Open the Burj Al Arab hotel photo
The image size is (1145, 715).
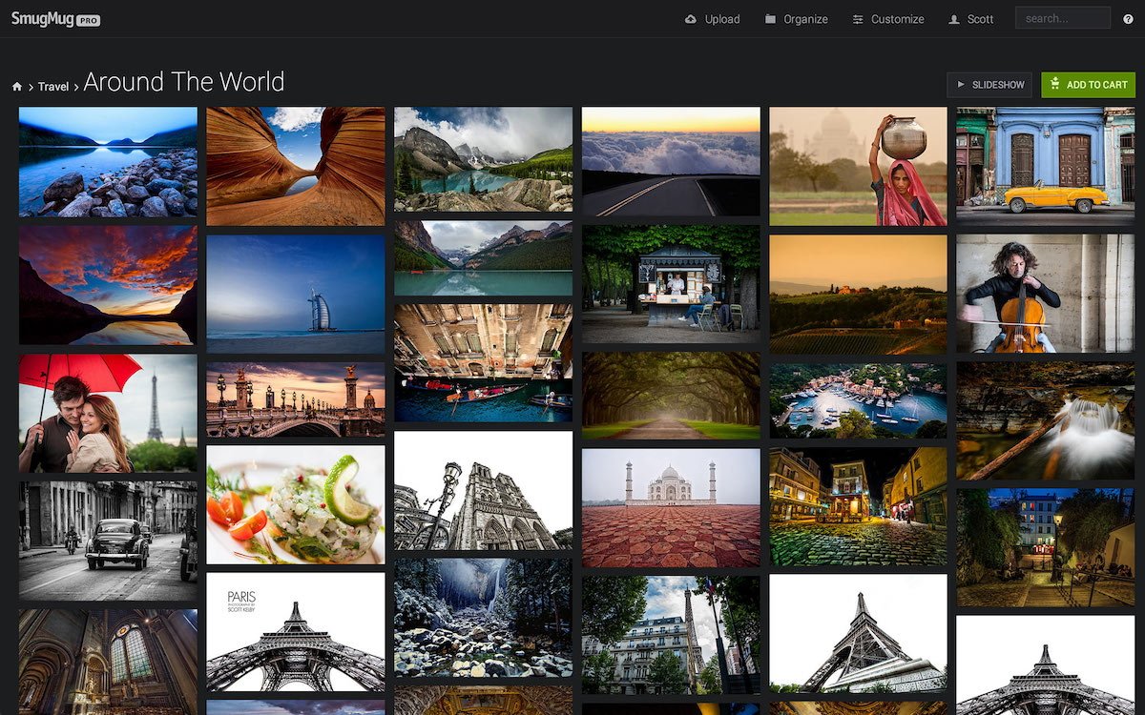click(x=296, y=295)
